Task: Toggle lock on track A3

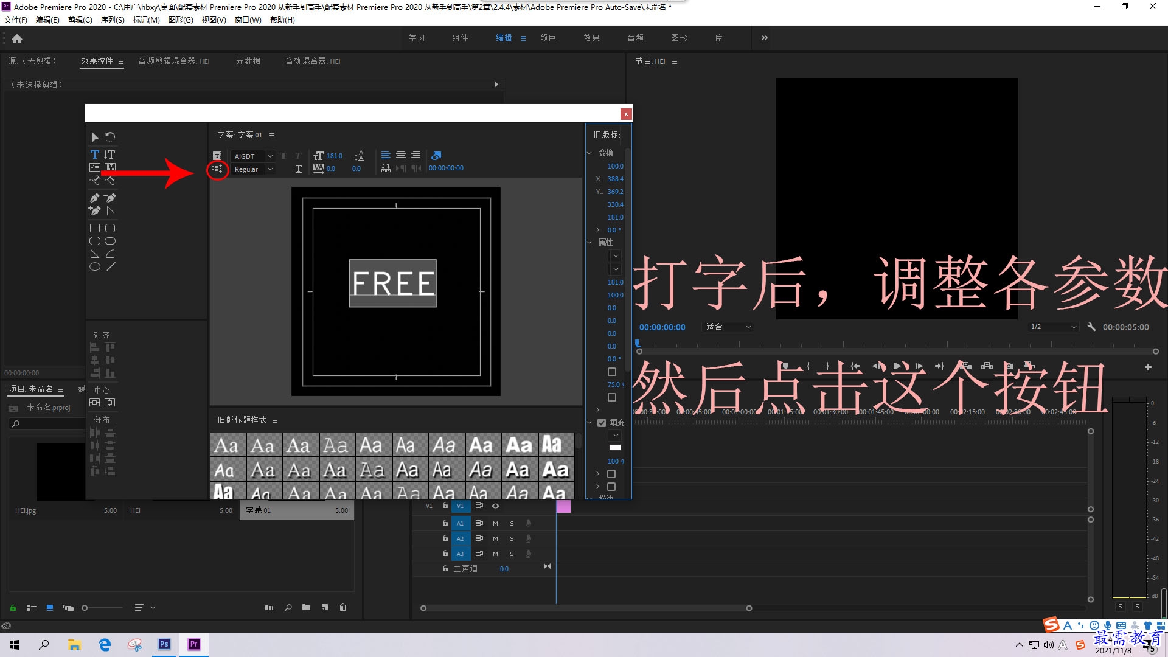Action: point(445,554)
